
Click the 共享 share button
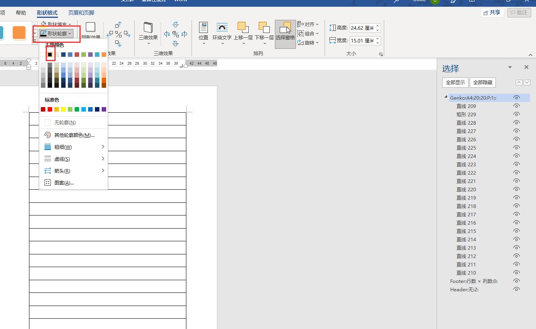[x=491, y=13]
